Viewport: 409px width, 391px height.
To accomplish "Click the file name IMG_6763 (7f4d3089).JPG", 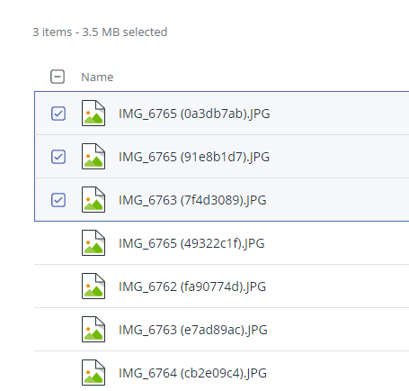I will (x=192, y=200).
